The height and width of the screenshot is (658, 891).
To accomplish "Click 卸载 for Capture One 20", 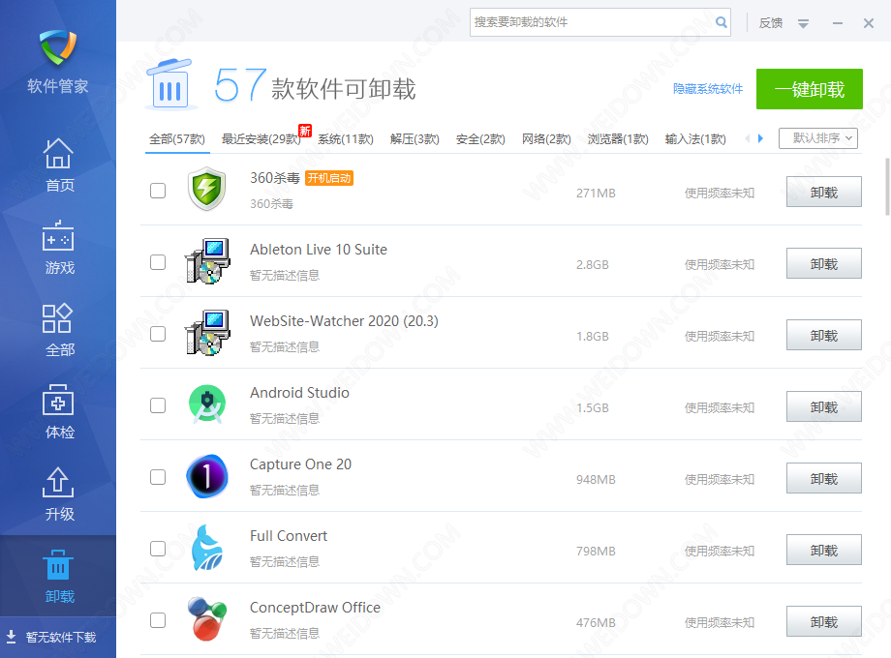I will [824, 478].
